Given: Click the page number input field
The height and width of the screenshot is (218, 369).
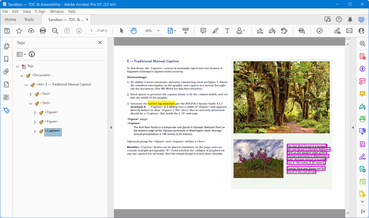Looking at the screenshot, I should [91, 30].
